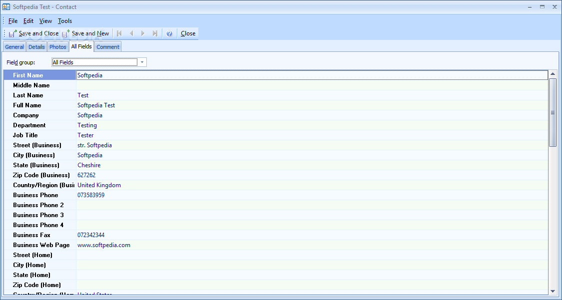Open the File menu
The height and width of the screenshot is (300, 562).
[x=13, y=21]
